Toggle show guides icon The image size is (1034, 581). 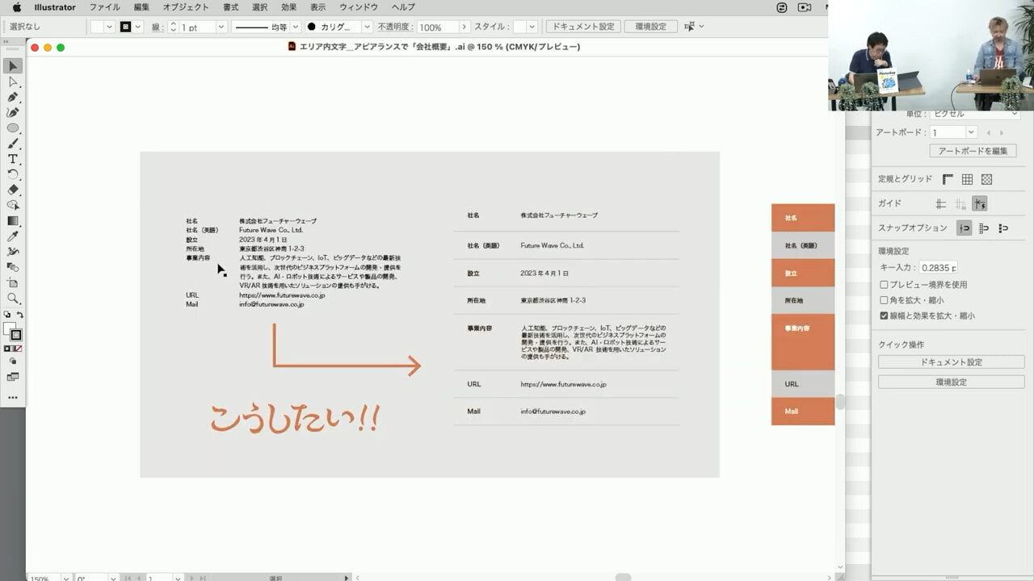940,204
